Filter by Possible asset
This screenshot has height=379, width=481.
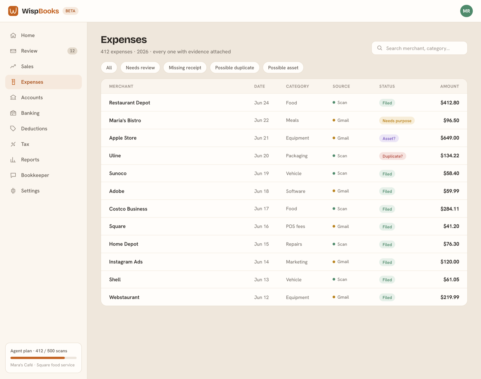pyautogui.click(x=283, y=68)
